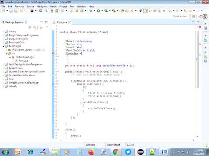Click the Quick Access search field
The width and height of the screenshot is (209, 156).
point(180,16)
